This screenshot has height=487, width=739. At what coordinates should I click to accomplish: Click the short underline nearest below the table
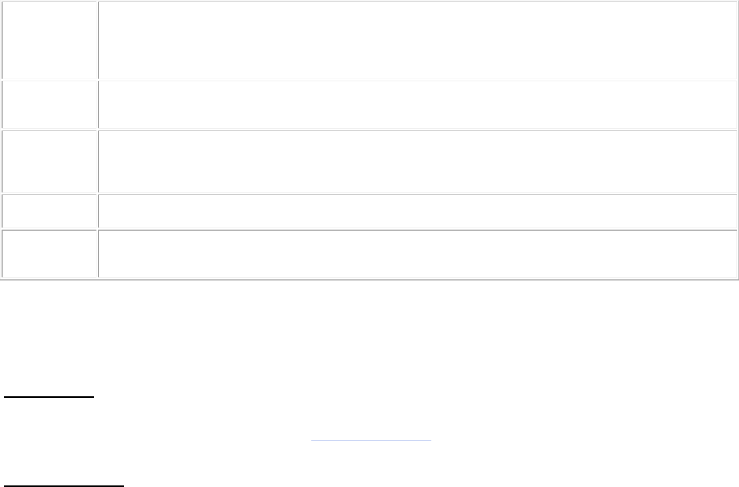pyautogui.click(x=49, y=397)
